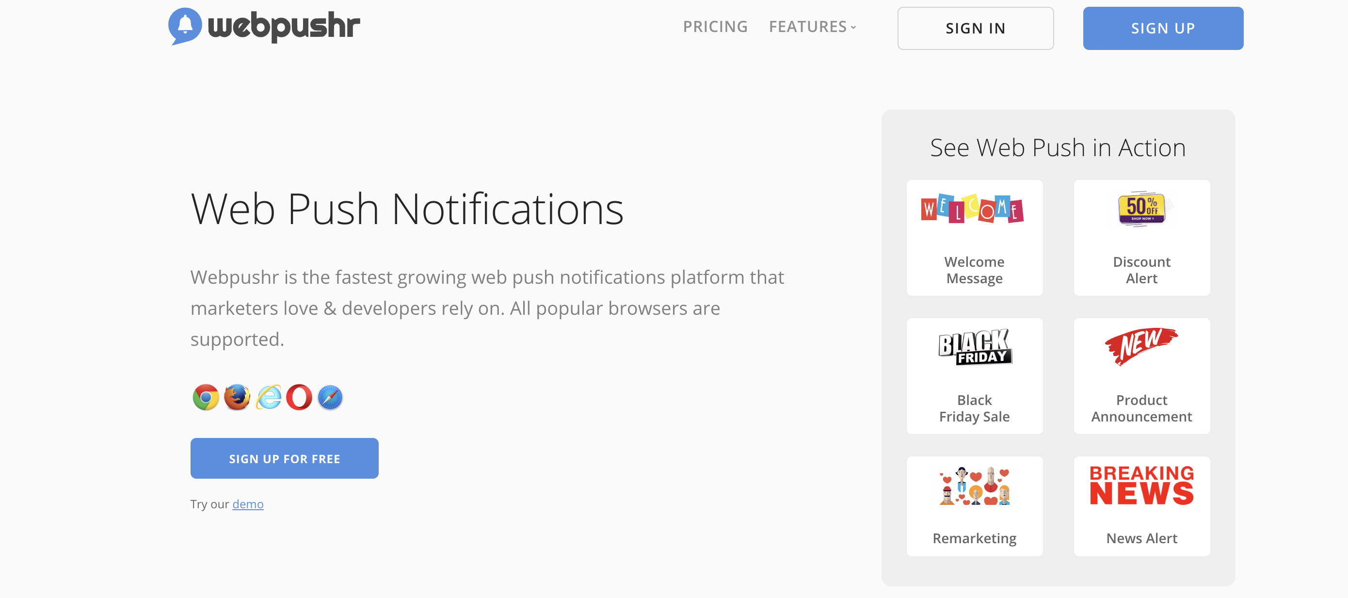
Task: Click SIGN UP FOR FREE button
Action: 284,458
